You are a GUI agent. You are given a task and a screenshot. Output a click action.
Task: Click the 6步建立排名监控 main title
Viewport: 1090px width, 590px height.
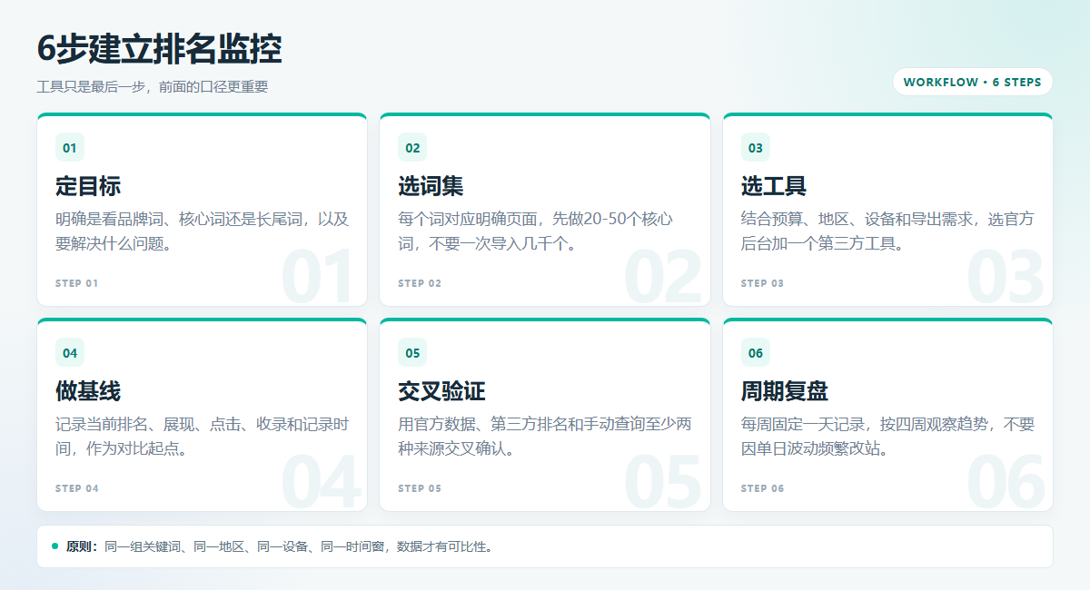(x=159, y=49)
